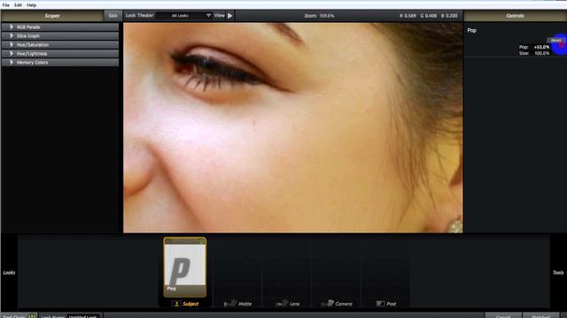The image size is (567, 318).
Task: Select the Subject tool chain tab
Action: (185, 304)
